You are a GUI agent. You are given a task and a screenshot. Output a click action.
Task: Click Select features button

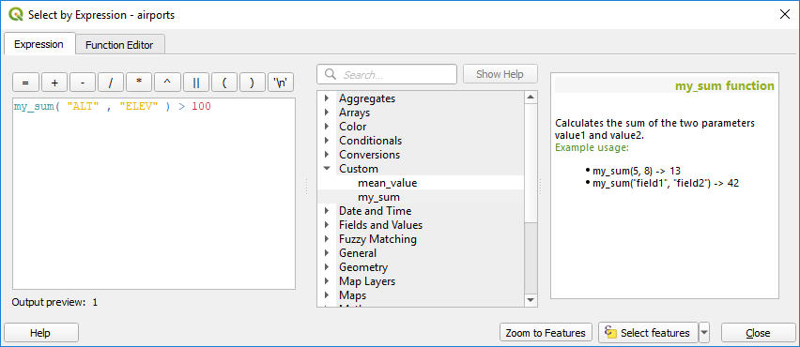point(648,333)
